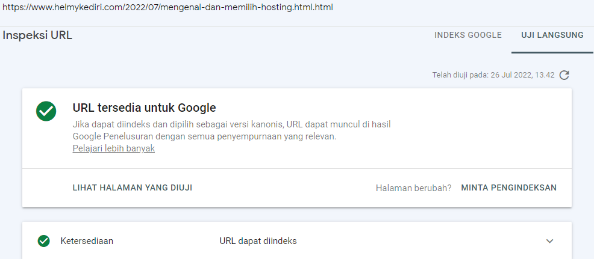
Task: Click the inspected URL text at top
Action: point(167,8)
